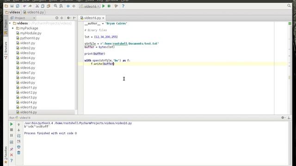Click the Stop square in the Run panel
This screenshot has width=296, height=166.
point(12,130)
